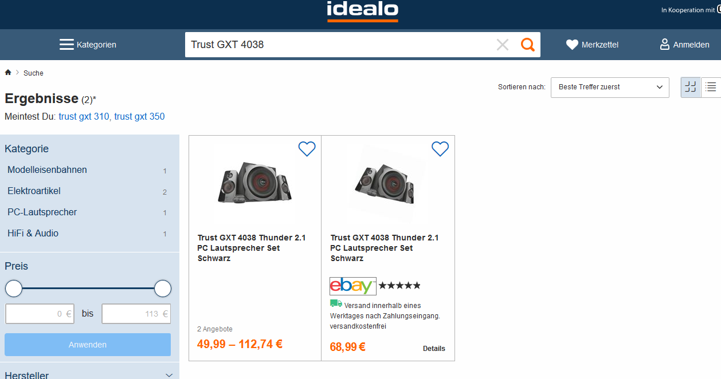
Task: Click the right price slider handle
Action: [x=163, y=289]
